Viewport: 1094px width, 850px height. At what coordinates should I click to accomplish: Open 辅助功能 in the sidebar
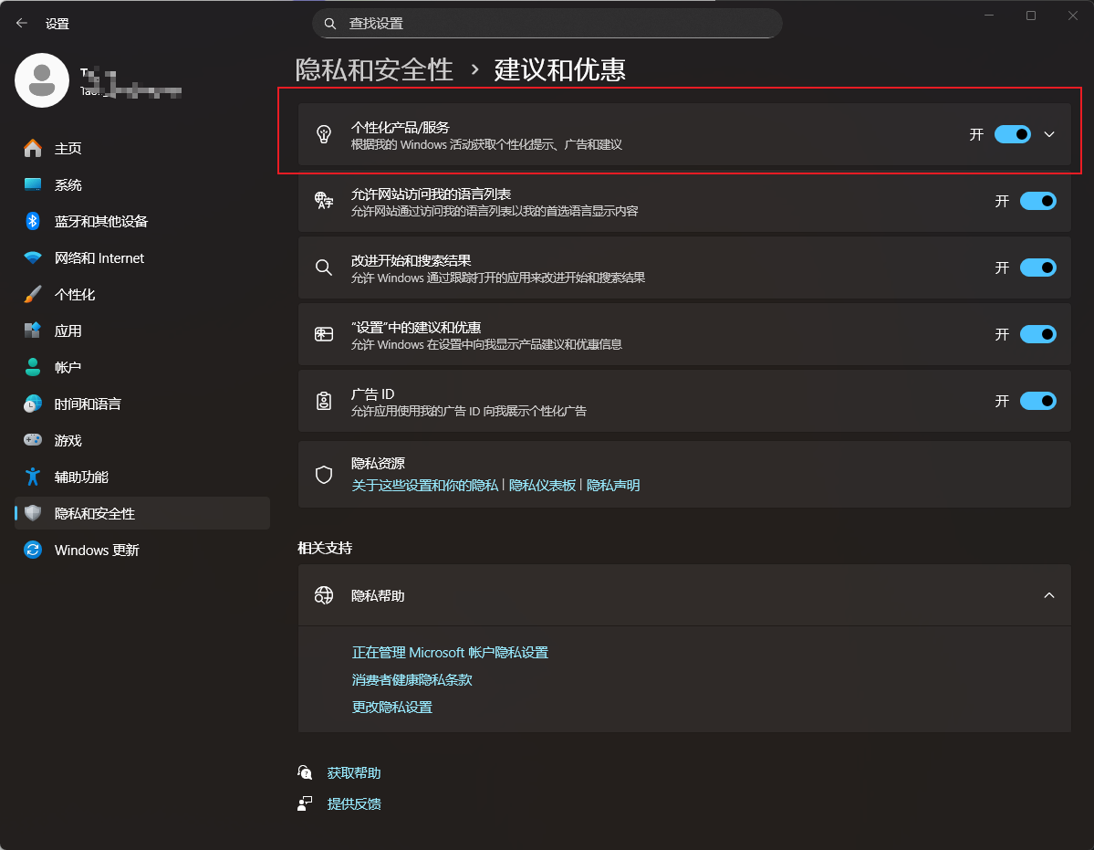tap(142, 477)
